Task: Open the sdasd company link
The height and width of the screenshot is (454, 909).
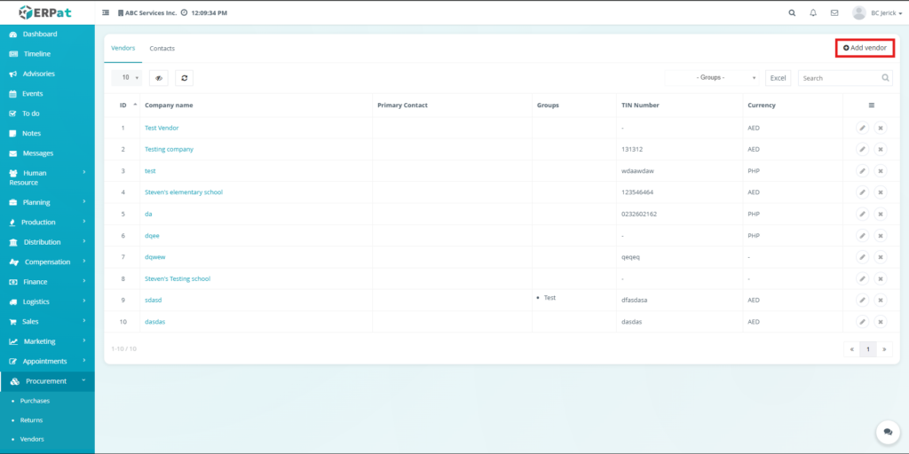Action: tap(153, 300)
